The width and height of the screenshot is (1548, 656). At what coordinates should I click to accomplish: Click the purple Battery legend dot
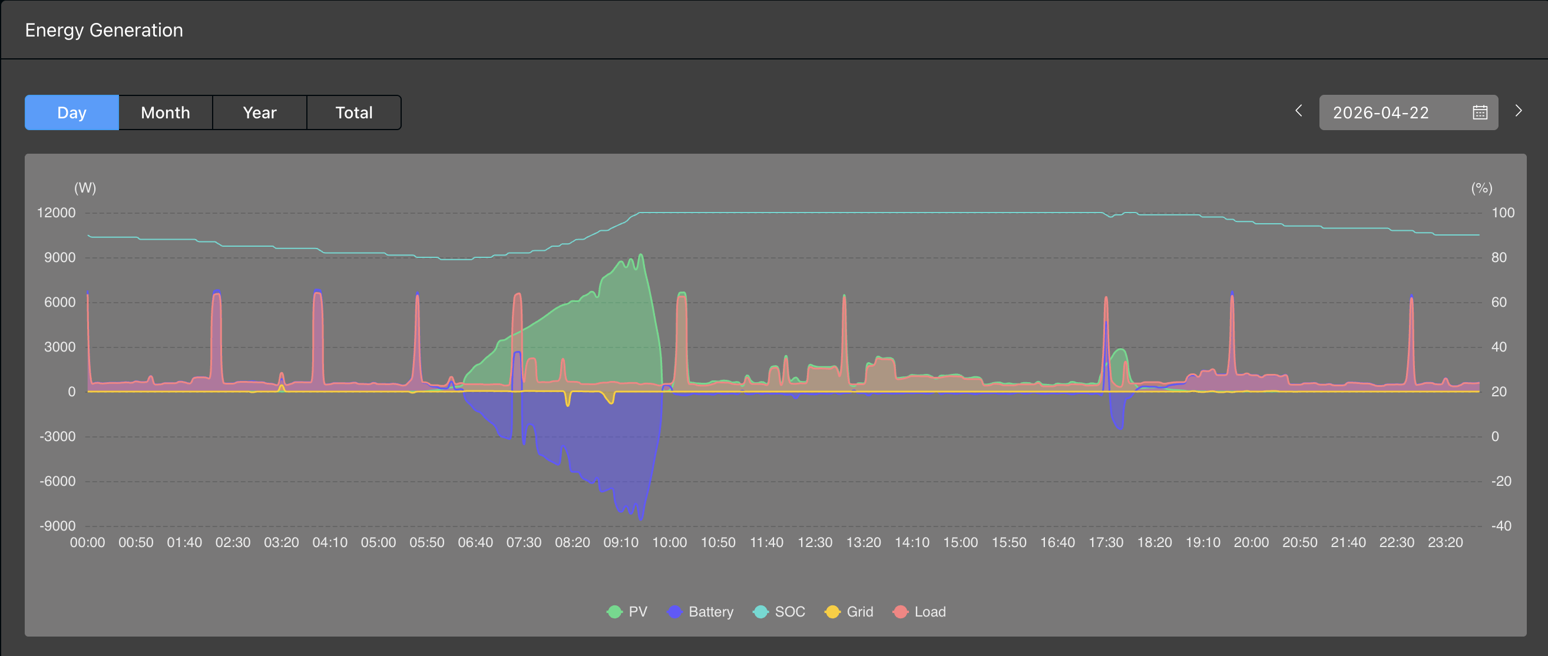676,612
